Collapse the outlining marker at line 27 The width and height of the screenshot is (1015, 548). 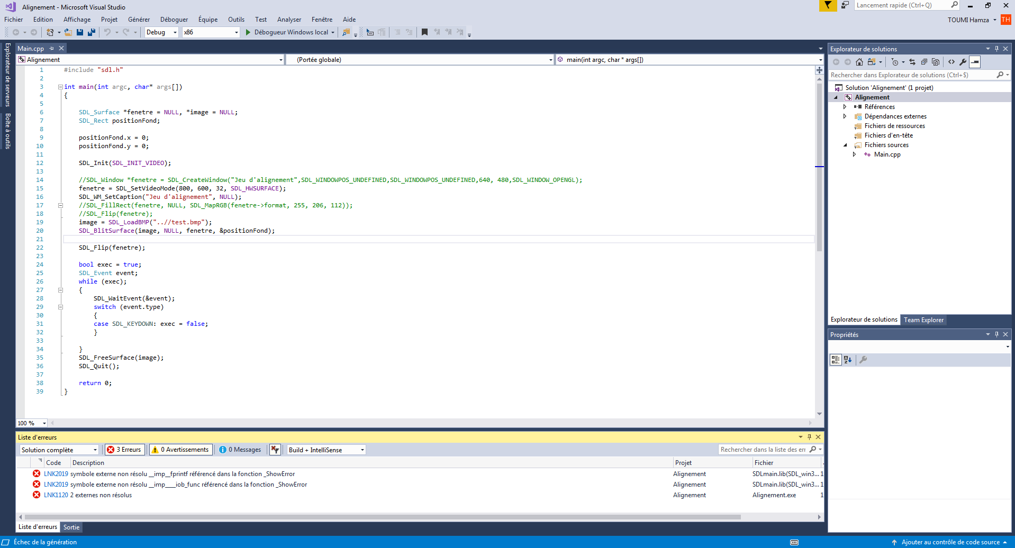(60, 290)
